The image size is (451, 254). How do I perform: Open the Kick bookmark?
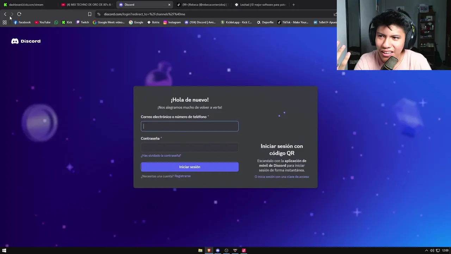coord(67,22)
